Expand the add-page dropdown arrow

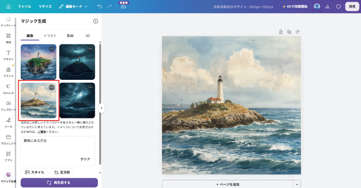tap(297, 184)
